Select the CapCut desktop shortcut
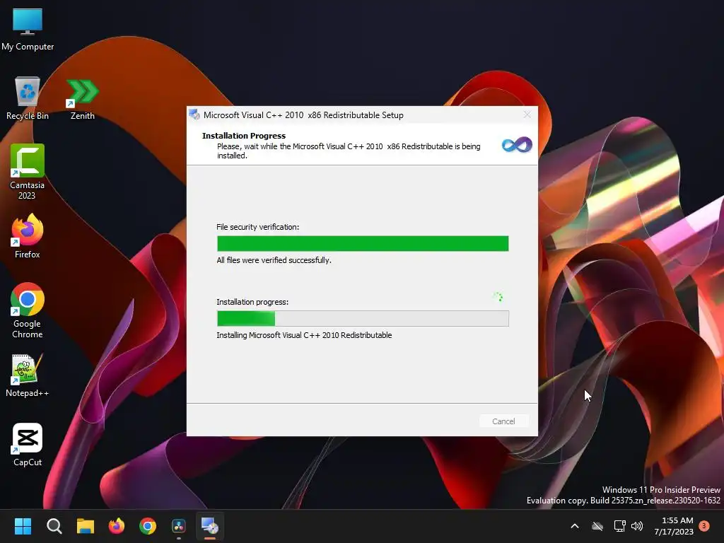Screen dimensions: 724x543 coord(28,445)
